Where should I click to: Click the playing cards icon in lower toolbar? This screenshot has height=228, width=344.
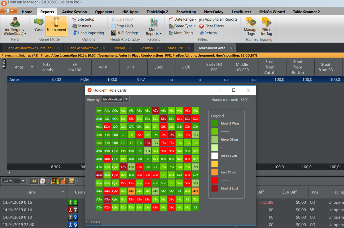(x=42, y=181)
